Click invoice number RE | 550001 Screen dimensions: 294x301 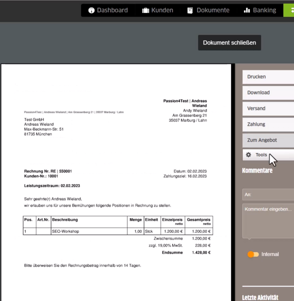point(48,171)
